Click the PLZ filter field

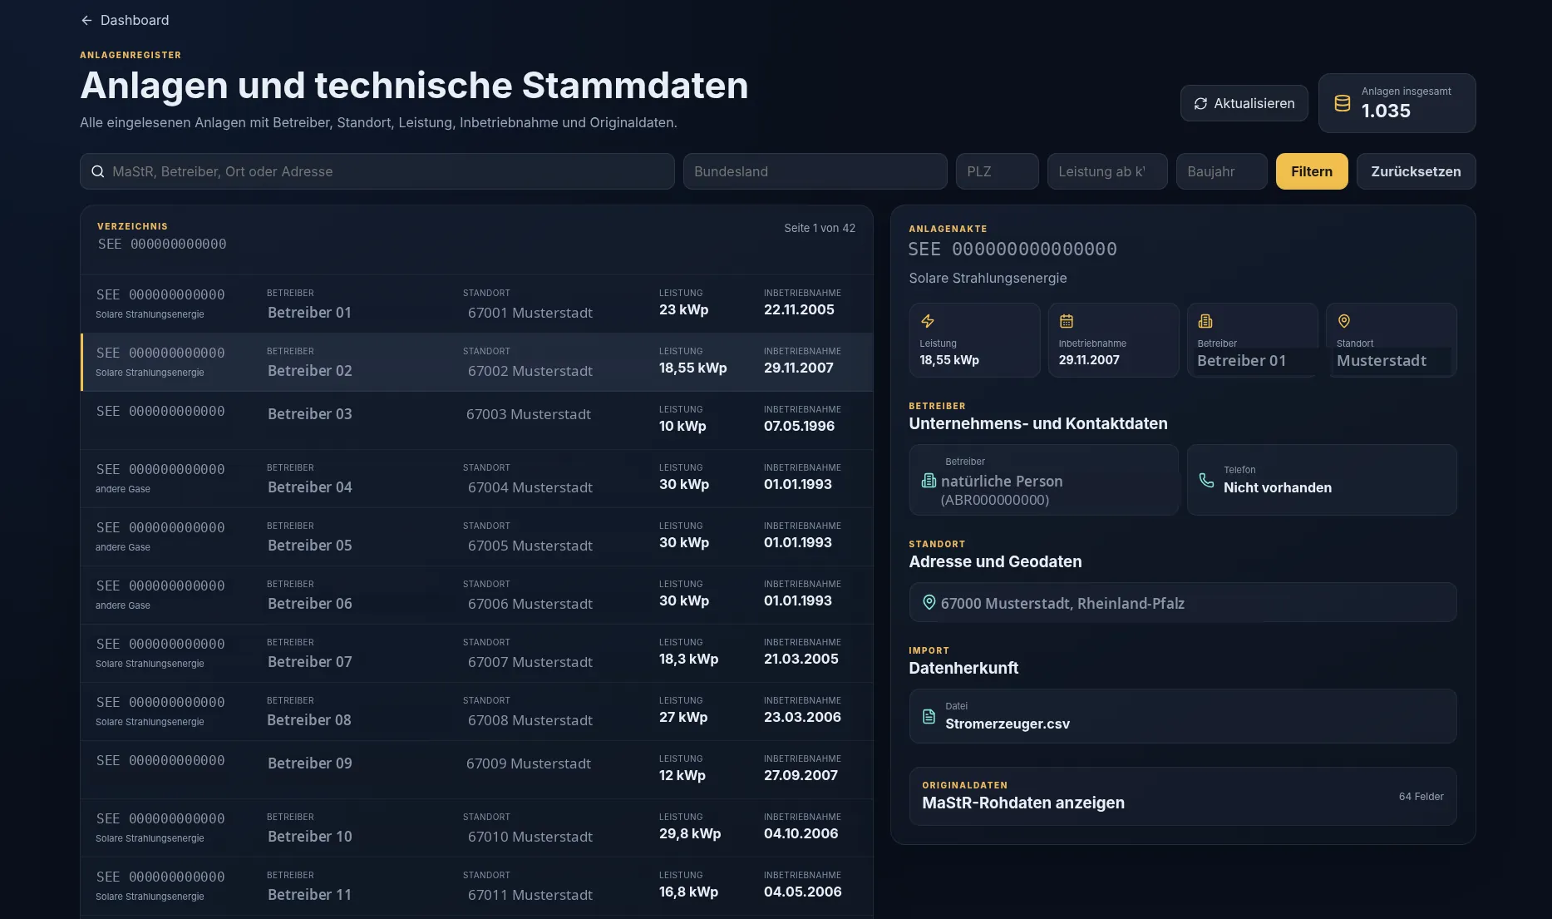tap(998, 171)
